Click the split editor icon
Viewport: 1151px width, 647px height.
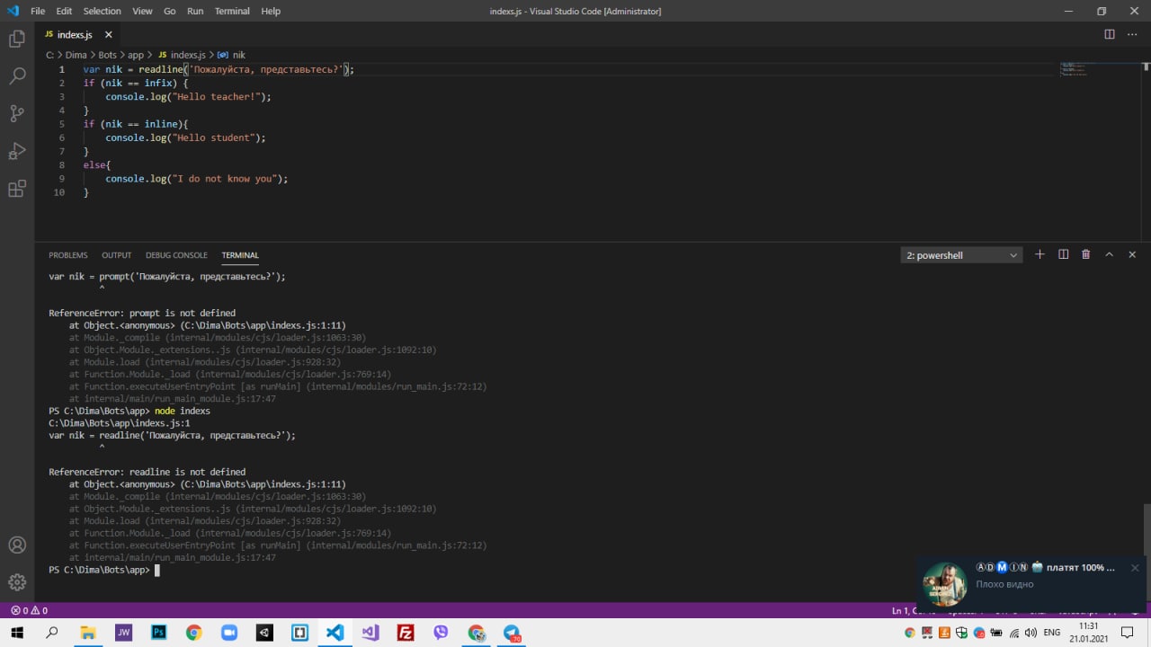click(x=1110, y=34)
